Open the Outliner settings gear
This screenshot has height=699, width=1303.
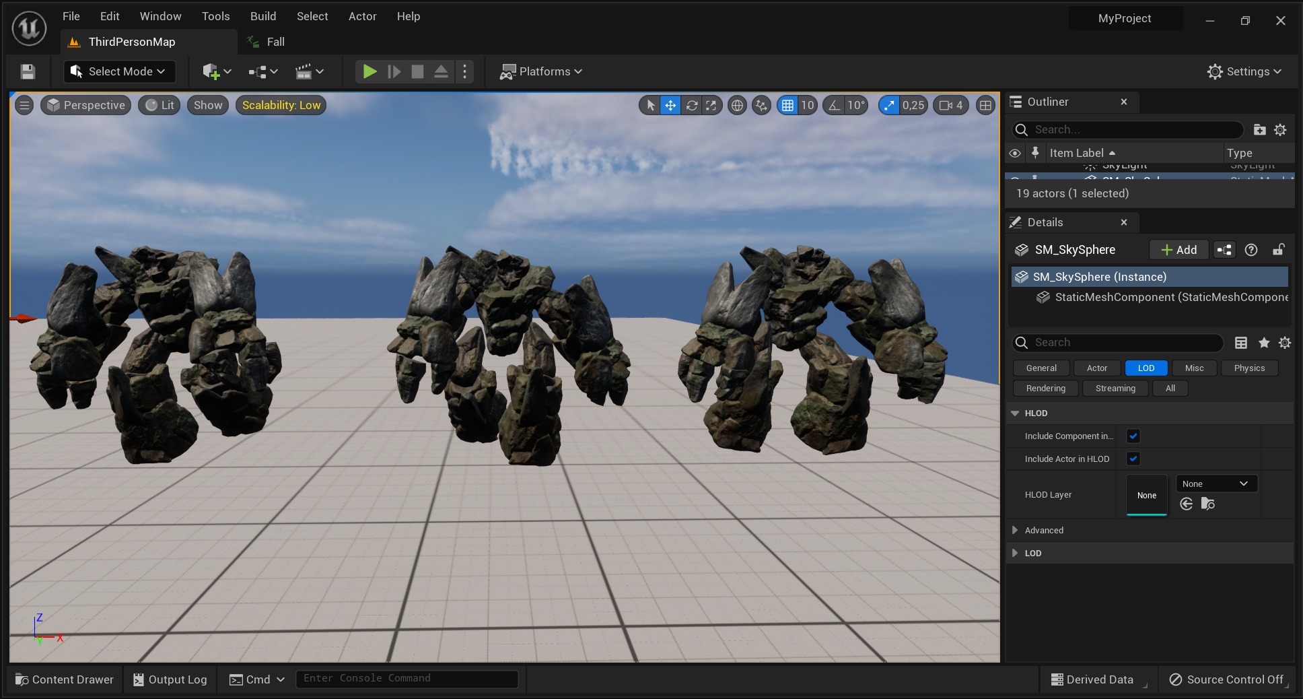tap(1280, 129)
